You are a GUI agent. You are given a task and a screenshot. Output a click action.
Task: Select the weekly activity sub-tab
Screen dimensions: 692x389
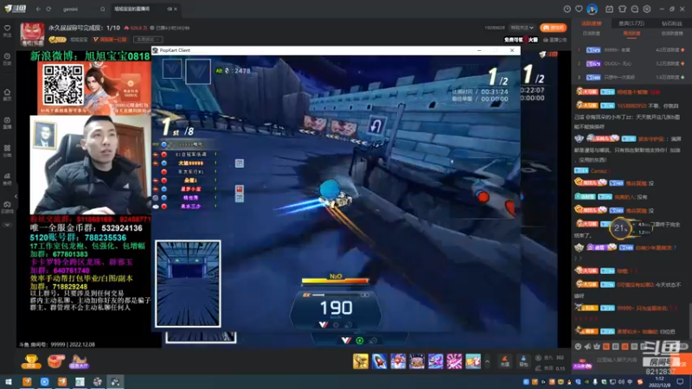(631, 34)
